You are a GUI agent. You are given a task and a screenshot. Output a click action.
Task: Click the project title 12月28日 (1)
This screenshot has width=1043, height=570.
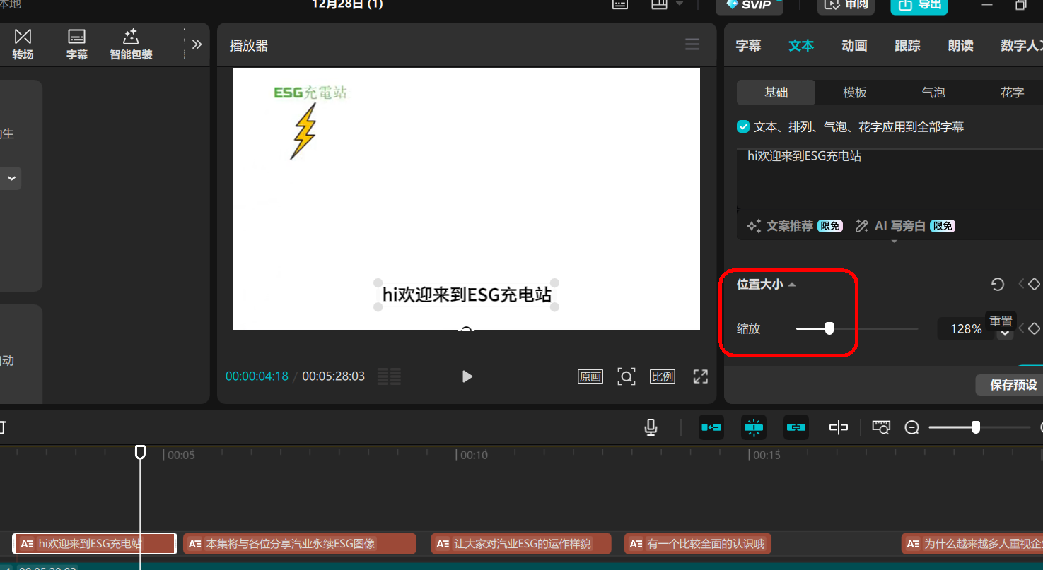pyautogui.click(x=347, y=4)
